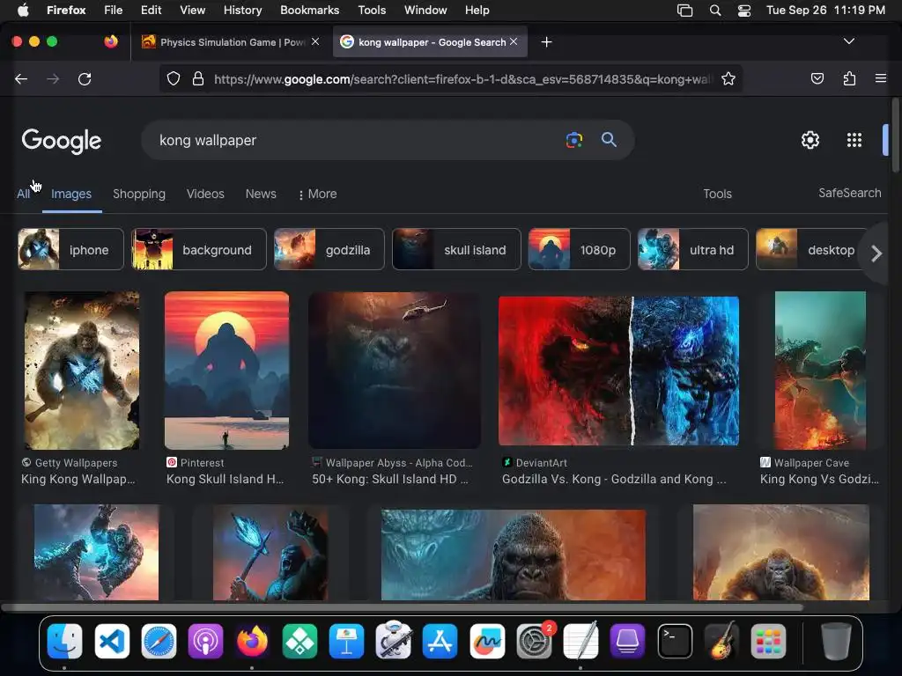Open the Pocket save icon
This screenshot has width=902, height=676.
pos(817,78)
